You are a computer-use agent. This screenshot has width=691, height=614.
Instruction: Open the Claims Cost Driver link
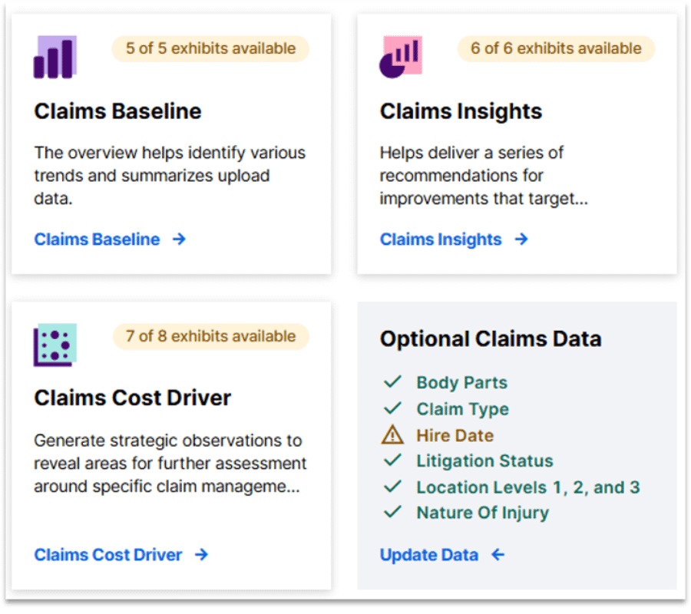click(x=108, y=554)
